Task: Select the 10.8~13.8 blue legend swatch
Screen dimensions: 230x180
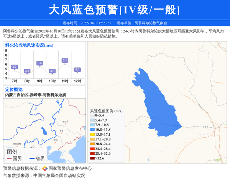Action: [92, 130]
